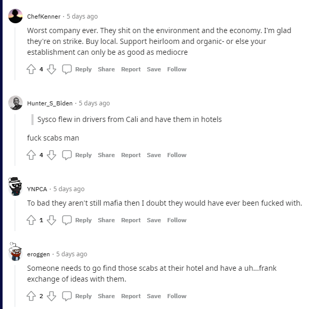Reply to ChefKenner's comment
Image resolution: width=328 pixels, height=309 pixels.
(77, 69)
